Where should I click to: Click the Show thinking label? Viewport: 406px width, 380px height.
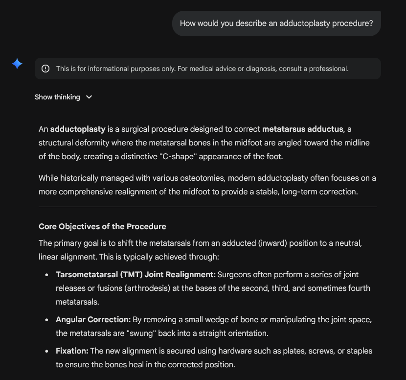[x=57, y=97]
